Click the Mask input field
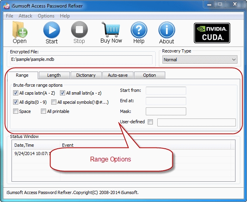This screenshot has width=247, height=202. point(166,111)
